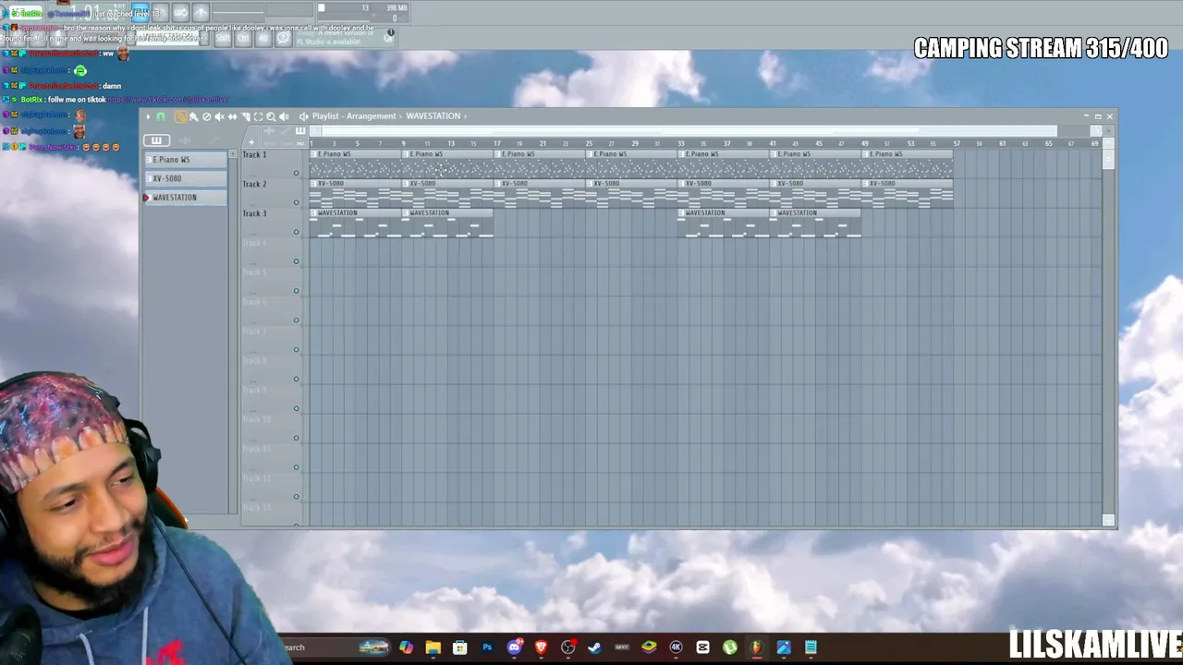Select the Delete tool in Playlist toolbar

[206, 116]
